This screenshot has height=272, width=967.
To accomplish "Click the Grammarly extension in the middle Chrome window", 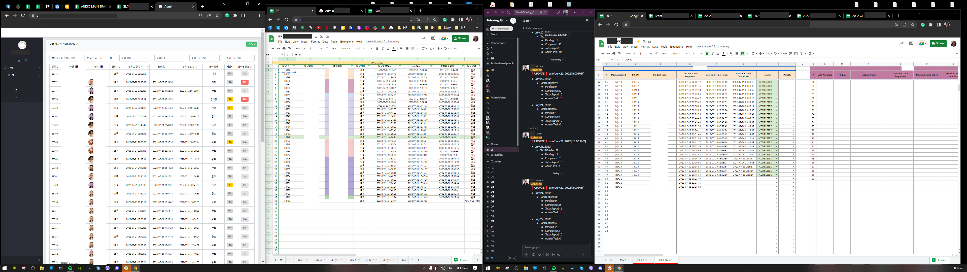I will 444,20.
